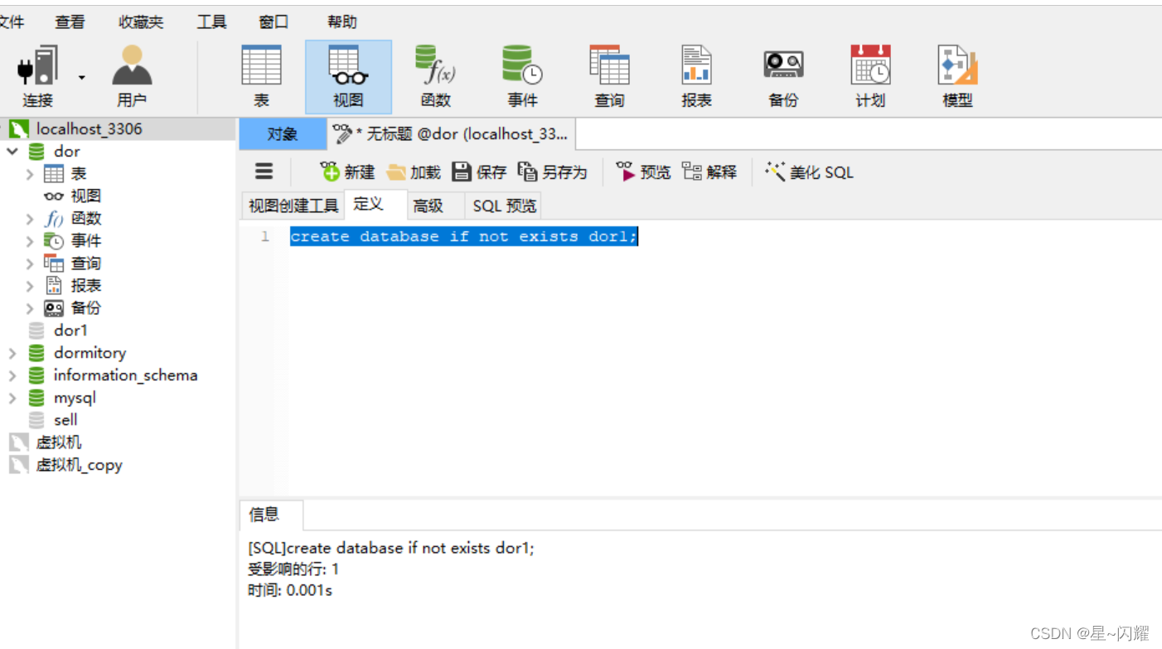Click the 美化 SQL beautify button

pyautogui.click(x=809, y=172)
